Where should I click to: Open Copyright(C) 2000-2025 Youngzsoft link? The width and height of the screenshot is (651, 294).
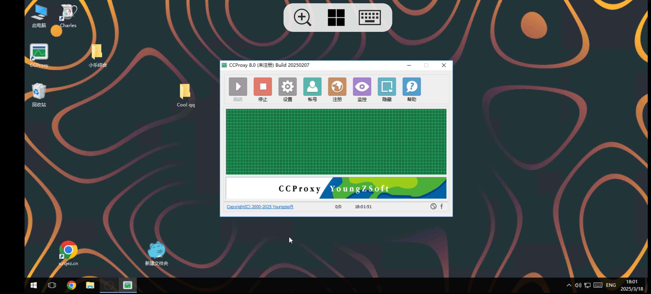click(260, 207)
